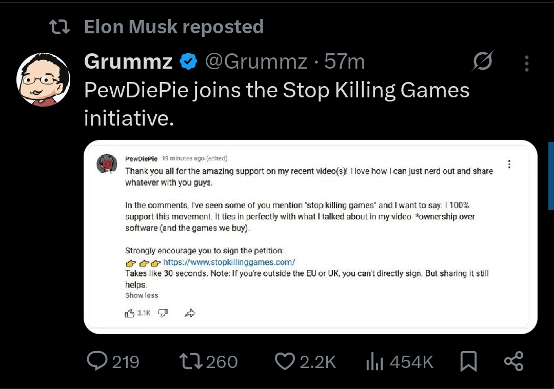Screen dimensions: 554x389
Task: Like the tweet with heart icon
Action: (x=285, y=361)
